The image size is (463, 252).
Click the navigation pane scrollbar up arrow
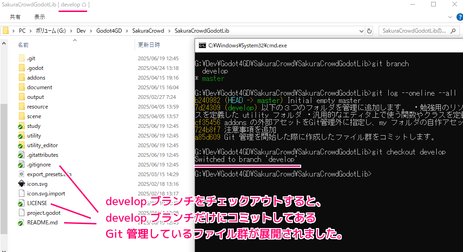(4, 43)
